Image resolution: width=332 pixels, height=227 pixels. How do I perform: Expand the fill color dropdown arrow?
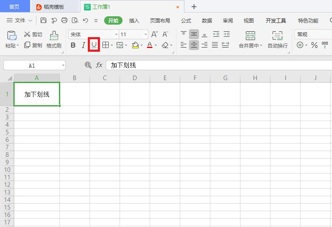tap(141, 45)
